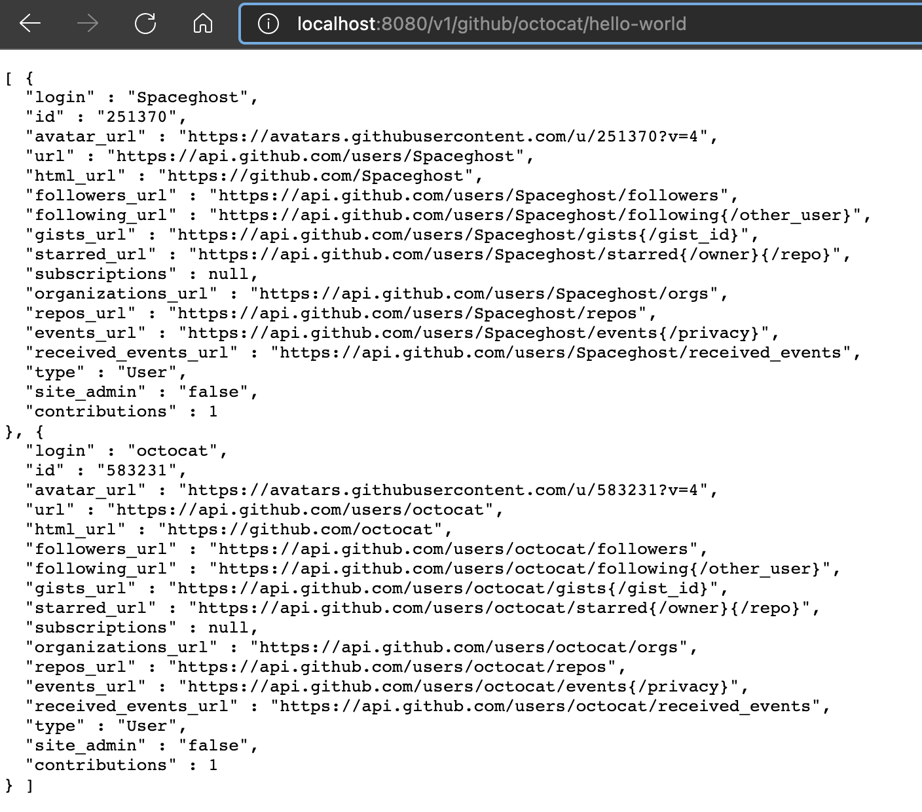The image size is (922, 812).
Task: Click Spaceghost following{/other_user} URL value
Action: (536, 215)
